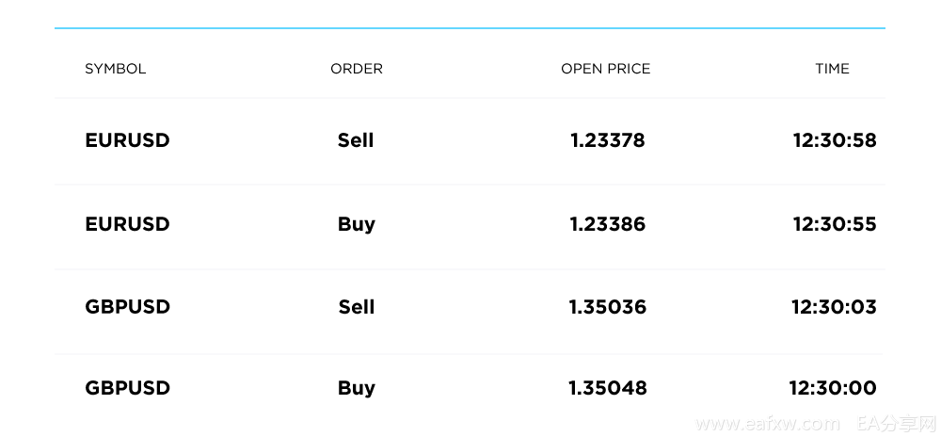Click the ORDER column header

click(x=357, y=69)
